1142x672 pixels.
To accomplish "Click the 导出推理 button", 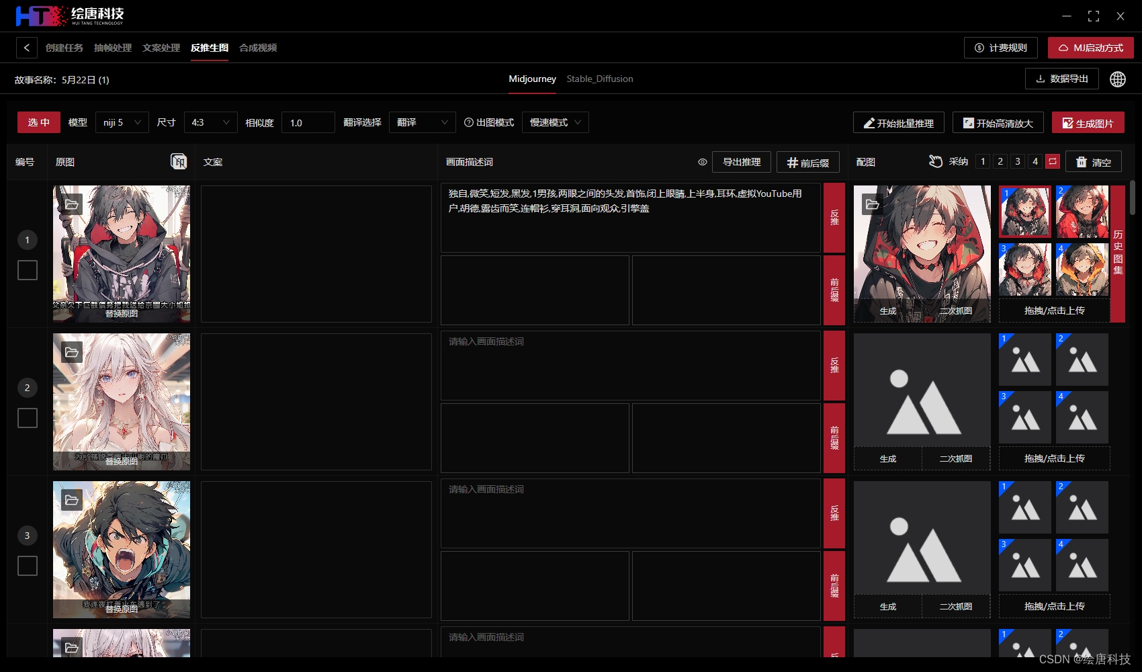I will click(x=742, y=162).
